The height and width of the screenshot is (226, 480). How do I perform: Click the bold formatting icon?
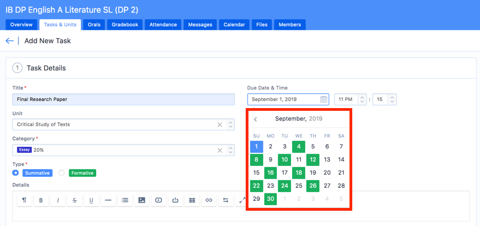point(41,200)
